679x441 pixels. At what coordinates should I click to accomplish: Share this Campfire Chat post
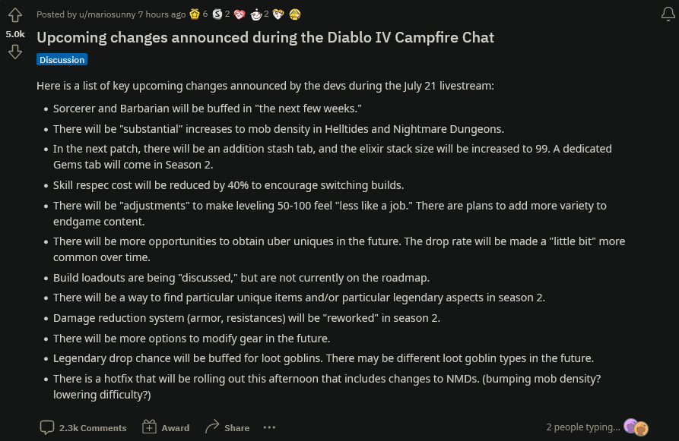(227, 427)
